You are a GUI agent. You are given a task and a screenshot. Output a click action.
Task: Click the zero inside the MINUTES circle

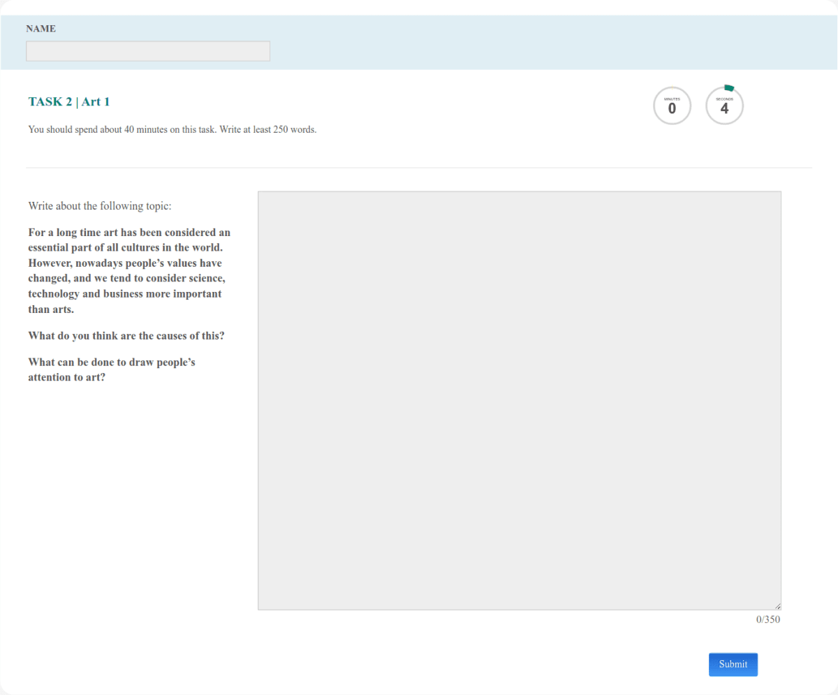tap(672, 108)
